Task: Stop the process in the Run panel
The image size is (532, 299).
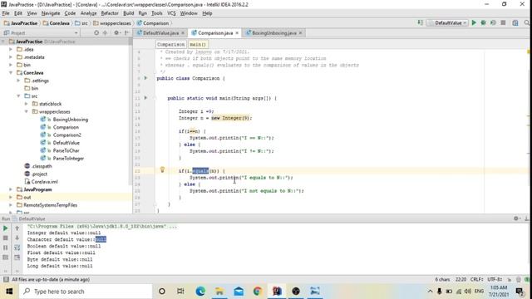Action: (6, 238)
